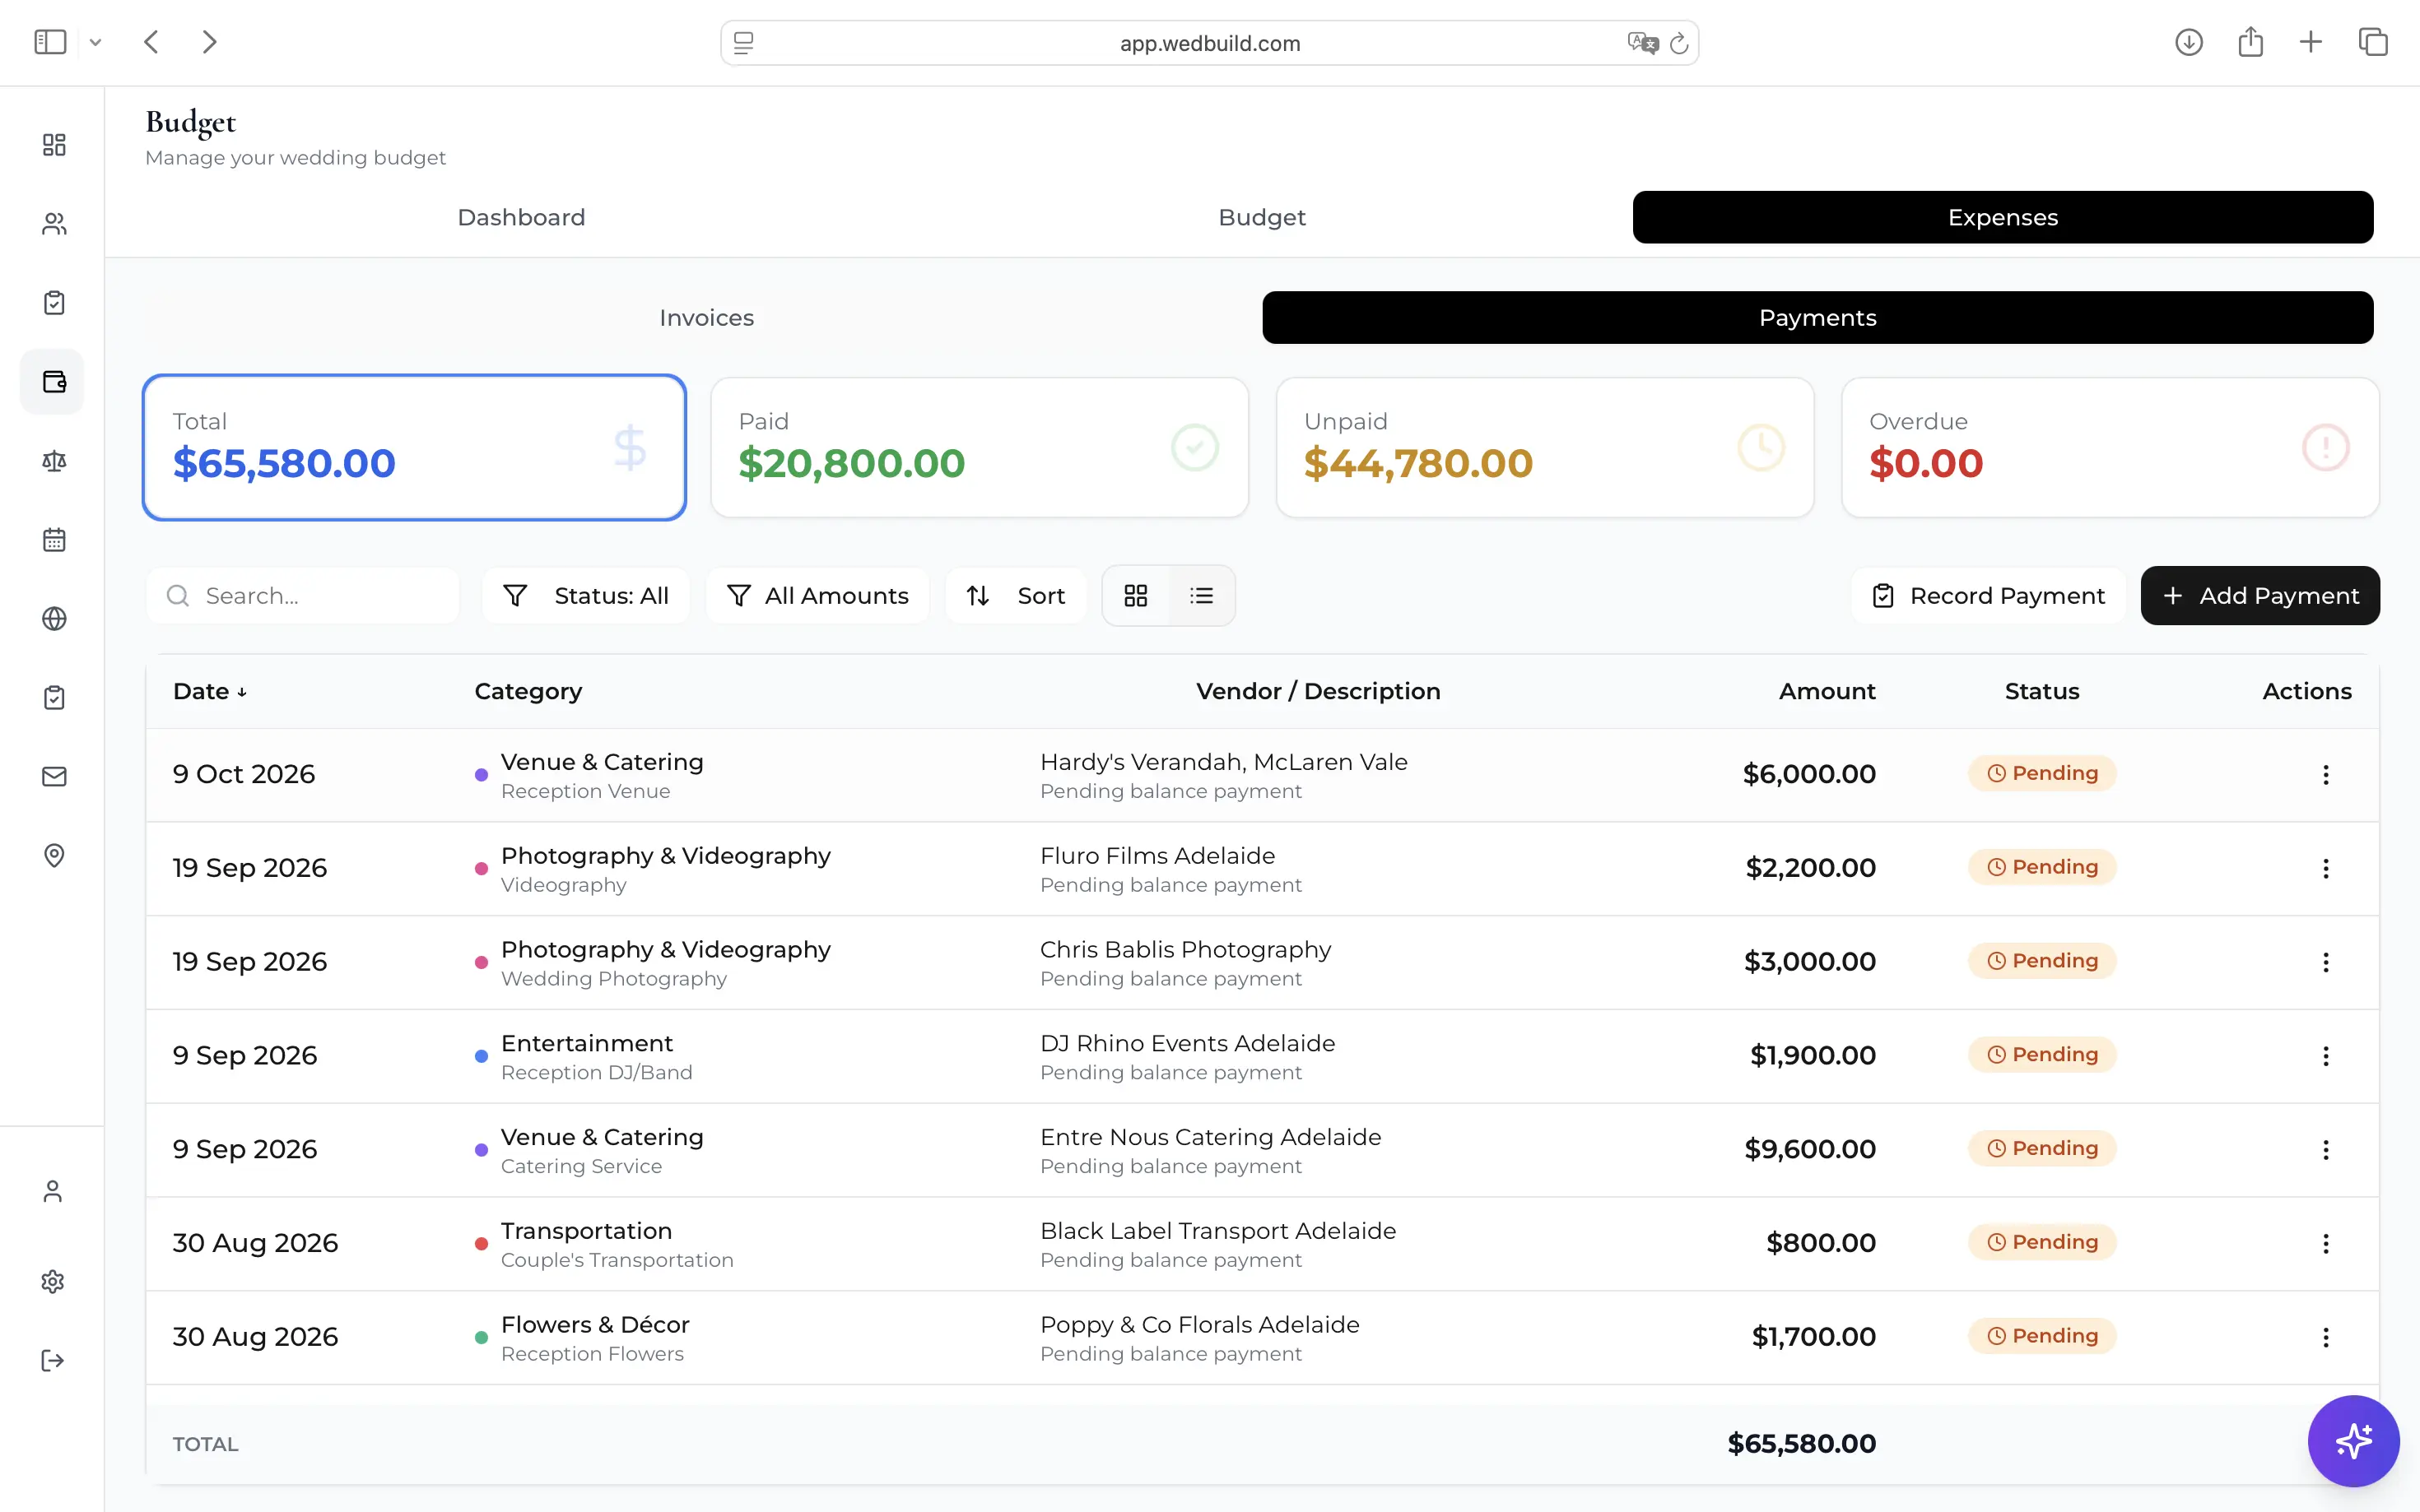Open the upper clipboard checklist icon in sidebar
Image resolution: width=2420 pixels, height=1512 pixels.
click(54, 303)
